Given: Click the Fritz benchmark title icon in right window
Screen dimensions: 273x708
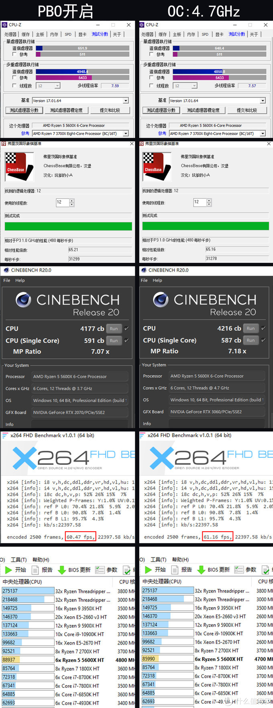Looking at the screenshot, I should click(x=141, y=143).
